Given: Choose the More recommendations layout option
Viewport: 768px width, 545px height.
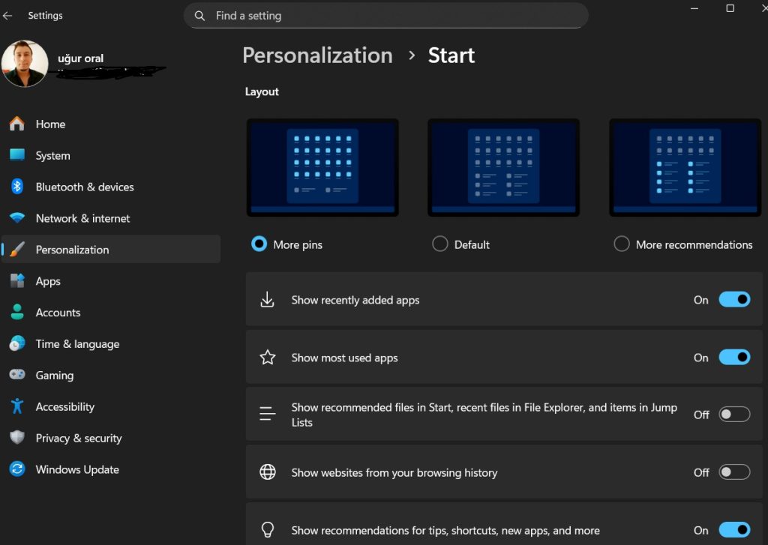Looking at the screenshot, I should point(622,244).
